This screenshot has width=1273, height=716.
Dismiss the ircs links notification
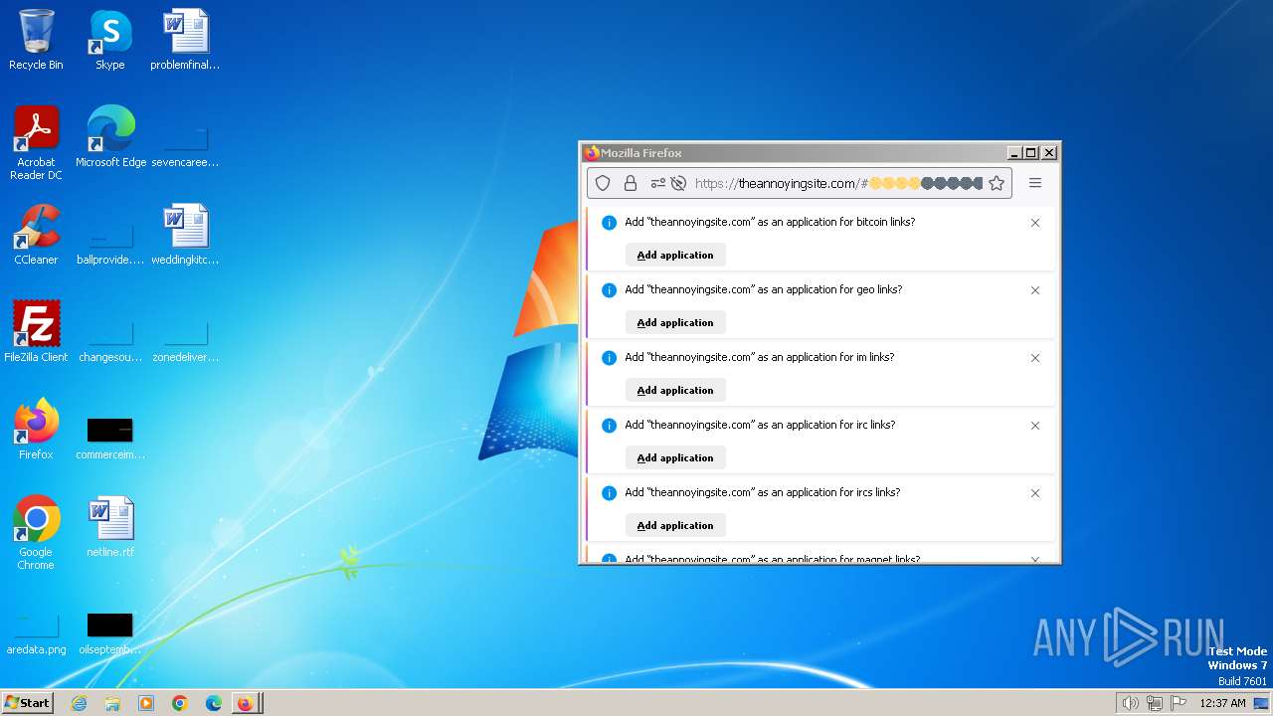tap(1035, 493)
